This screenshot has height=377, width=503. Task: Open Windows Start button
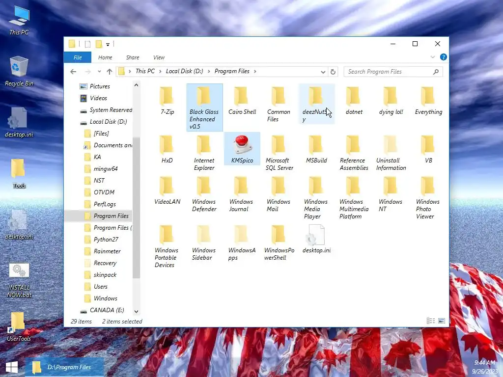tap(12, 367)
